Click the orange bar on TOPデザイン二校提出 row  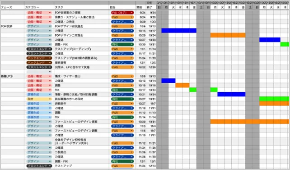228,35
